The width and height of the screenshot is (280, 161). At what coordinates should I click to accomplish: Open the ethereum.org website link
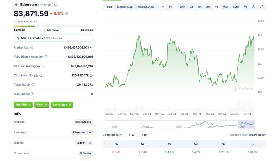pos(83,122)
